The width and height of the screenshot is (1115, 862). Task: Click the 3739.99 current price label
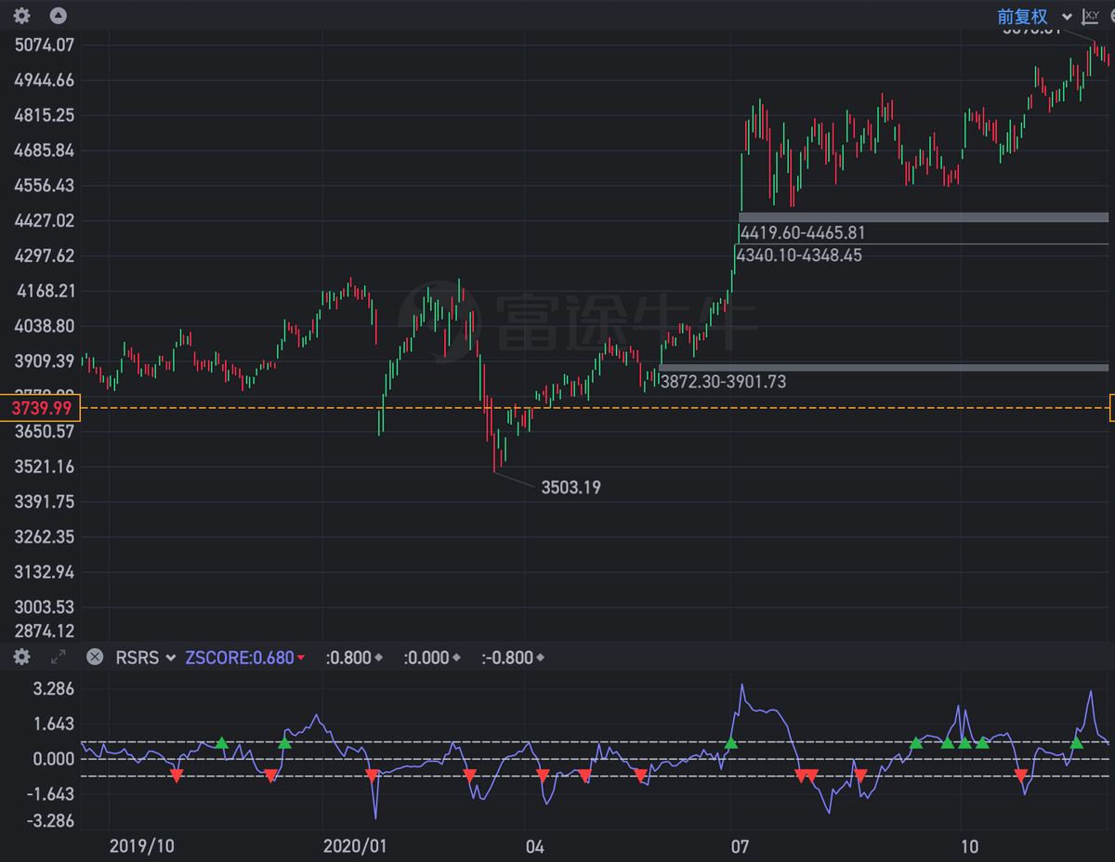point(41,408)
